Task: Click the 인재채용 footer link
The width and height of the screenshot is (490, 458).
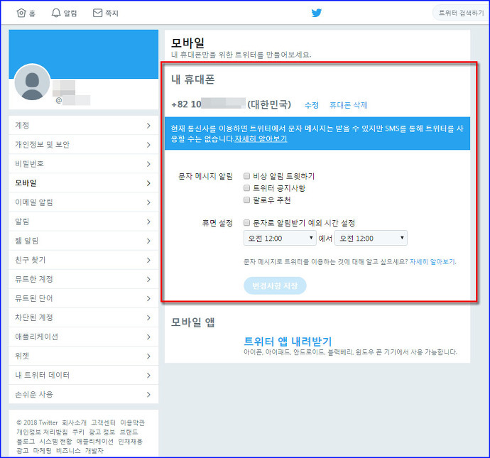Action: [x=131, y=442]
